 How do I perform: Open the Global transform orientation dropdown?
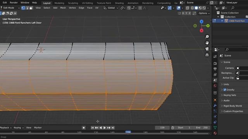[111, 8]
